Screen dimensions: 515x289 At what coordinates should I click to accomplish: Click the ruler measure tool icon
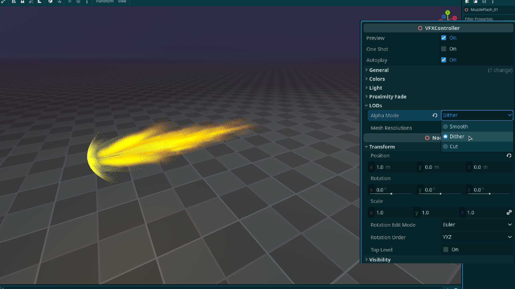click(x=40, y=2)
